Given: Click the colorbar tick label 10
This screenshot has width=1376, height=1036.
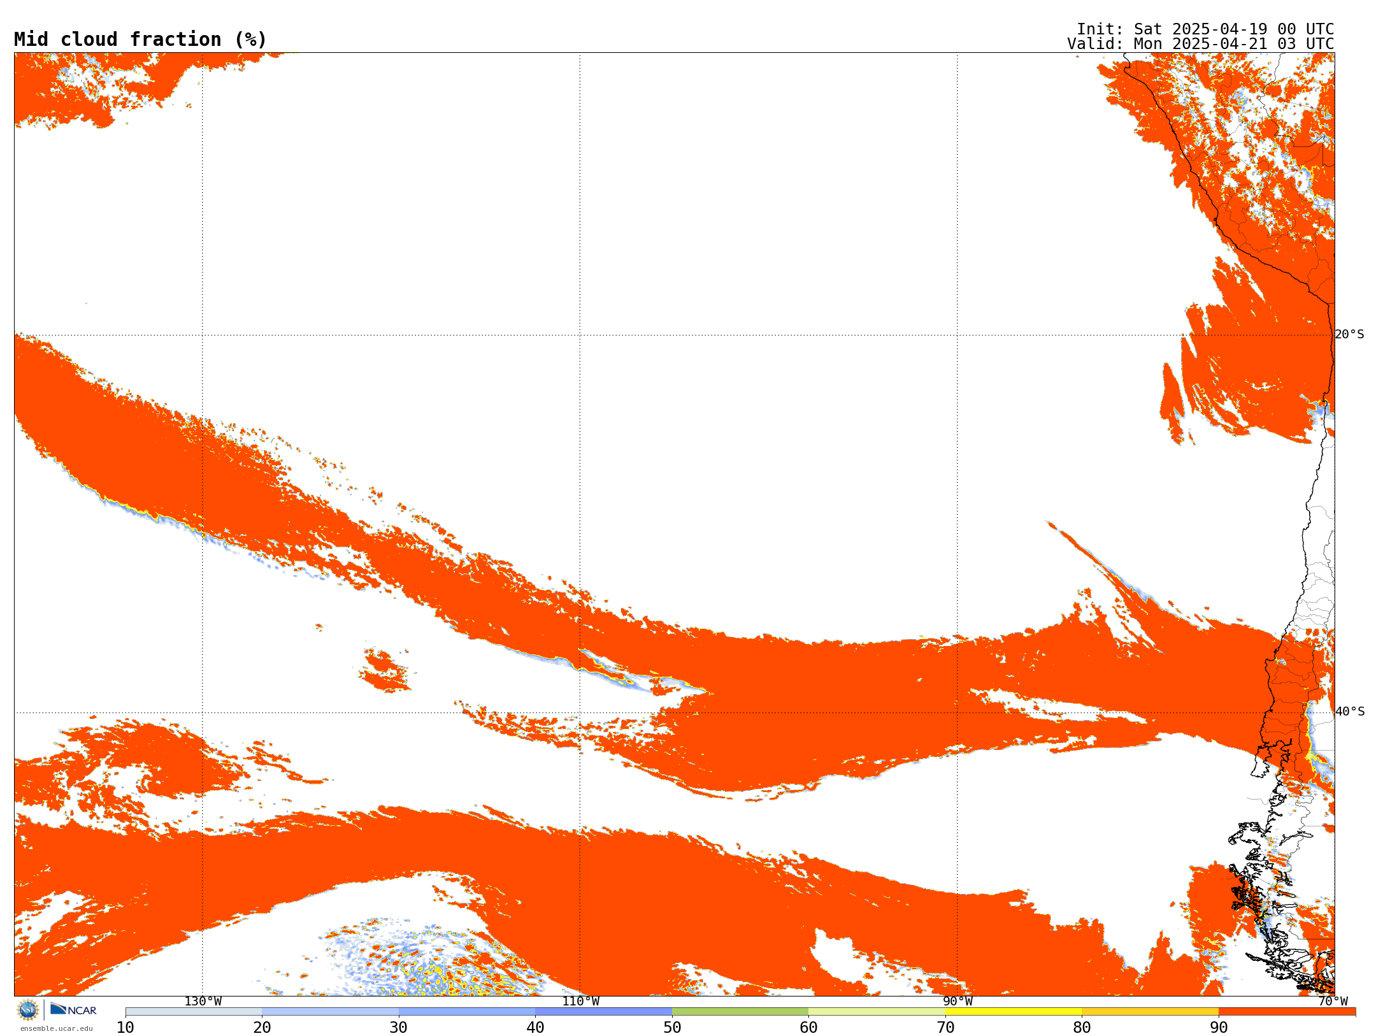Looking at the screenshot, I should tap(125, 1028).
